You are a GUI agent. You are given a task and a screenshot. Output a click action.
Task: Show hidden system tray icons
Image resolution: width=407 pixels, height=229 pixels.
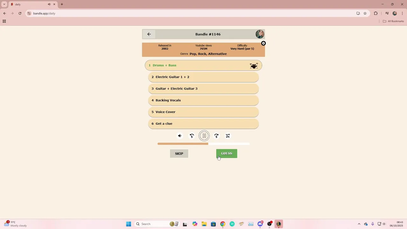coord(359,224)
